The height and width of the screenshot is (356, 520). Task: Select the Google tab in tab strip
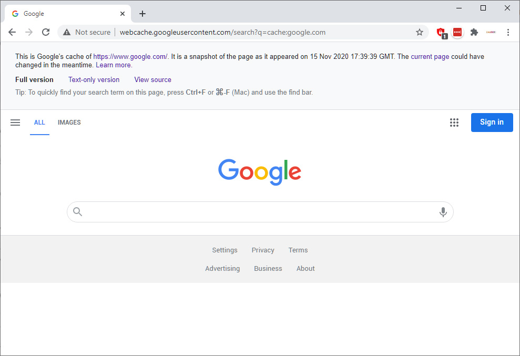click(68, 14)
